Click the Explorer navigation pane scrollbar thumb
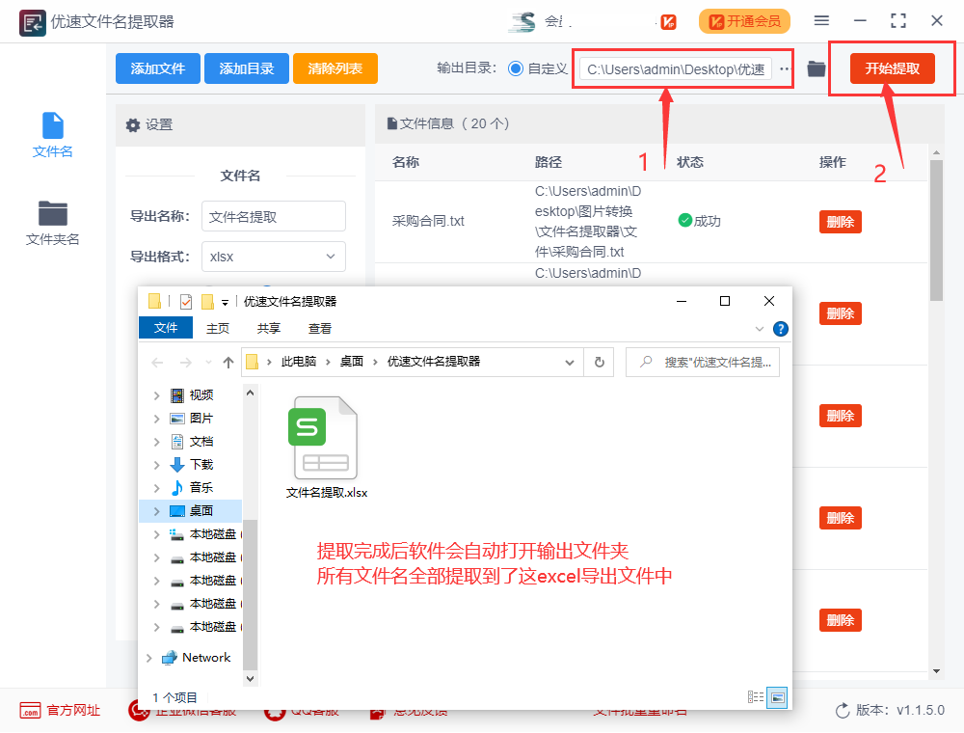 click(x=250, y=593)
